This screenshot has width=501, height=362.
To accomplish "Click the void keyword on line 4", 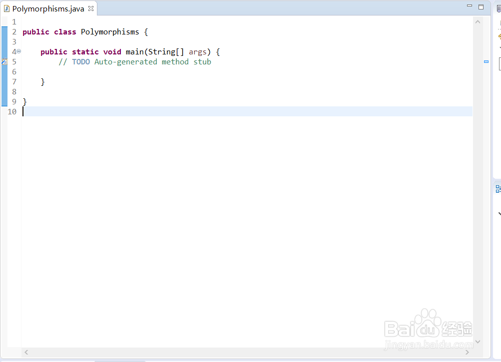I will pyautogui.click(x=112, y=52).
